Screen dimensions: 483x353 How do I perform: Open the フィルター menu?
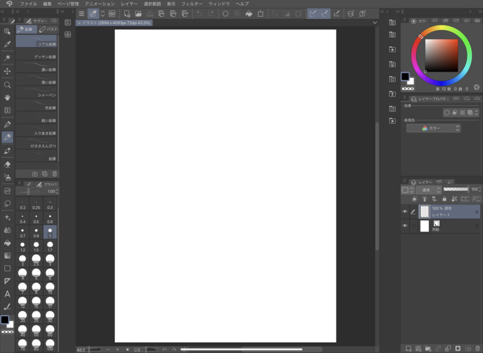click(192, 4)
